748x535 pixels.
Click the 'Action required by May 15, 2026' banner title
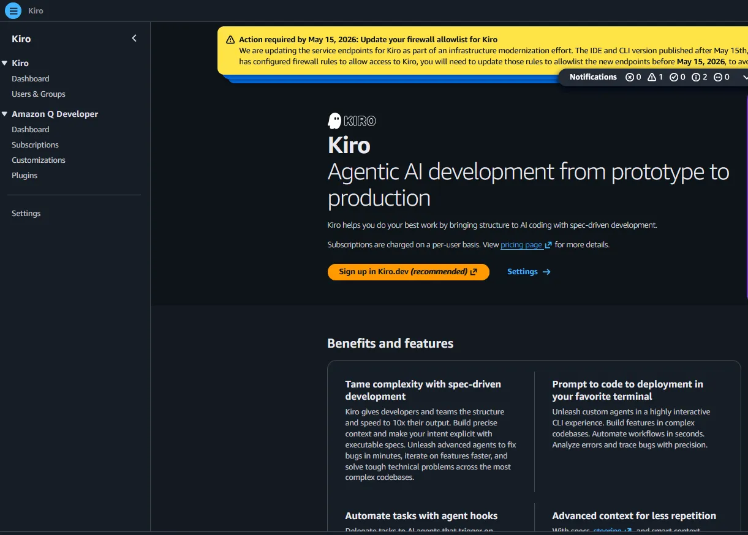(x=368, y=40)
